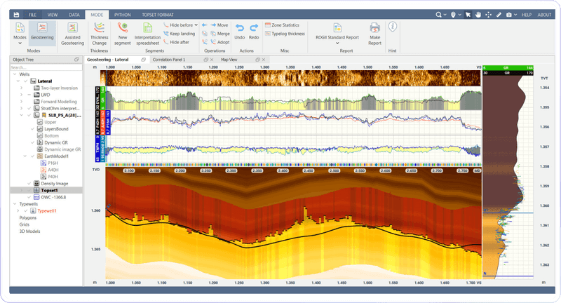Click the Geosteering mode icon

point(43,29)
